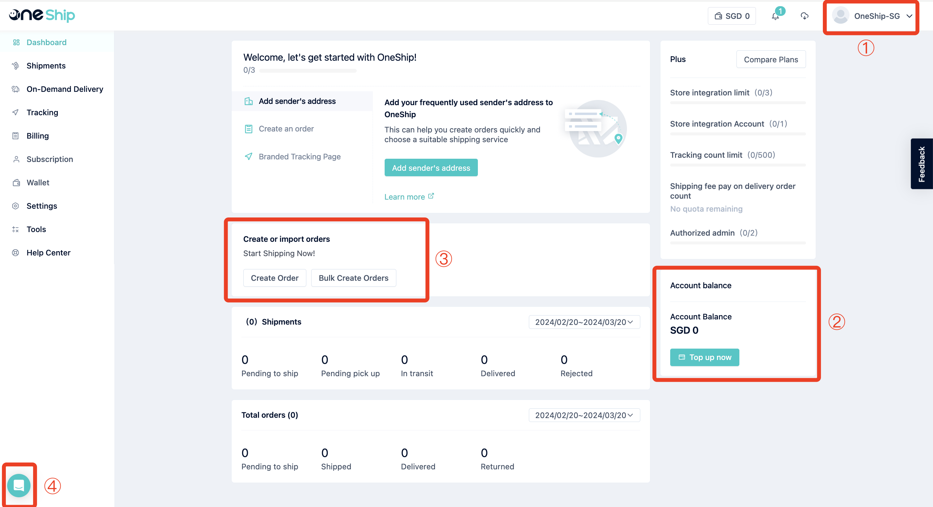Follow the Learn more link
The image size is (933, 507).
(x=404, y=197)
